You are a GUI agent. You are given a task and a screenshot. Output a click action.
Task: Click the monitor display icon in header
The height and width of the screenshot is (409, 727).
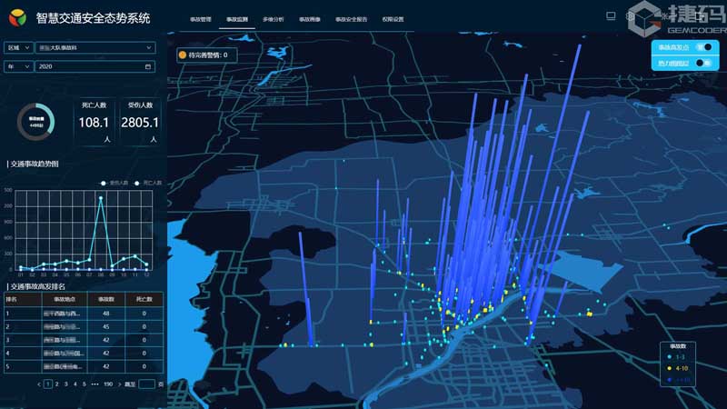(x=611, y=16)
